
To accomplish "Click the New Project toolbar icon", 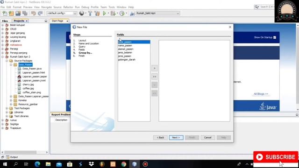I will [x=11, y=14].
